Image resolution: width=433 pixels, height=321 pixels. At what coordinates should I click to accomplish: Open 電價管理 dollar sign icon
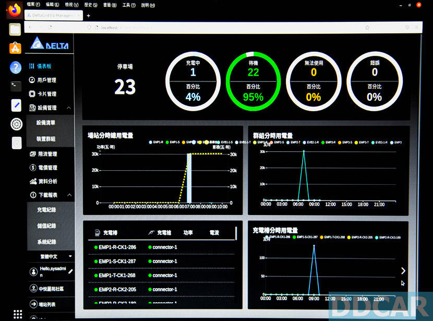pos(32,168)
